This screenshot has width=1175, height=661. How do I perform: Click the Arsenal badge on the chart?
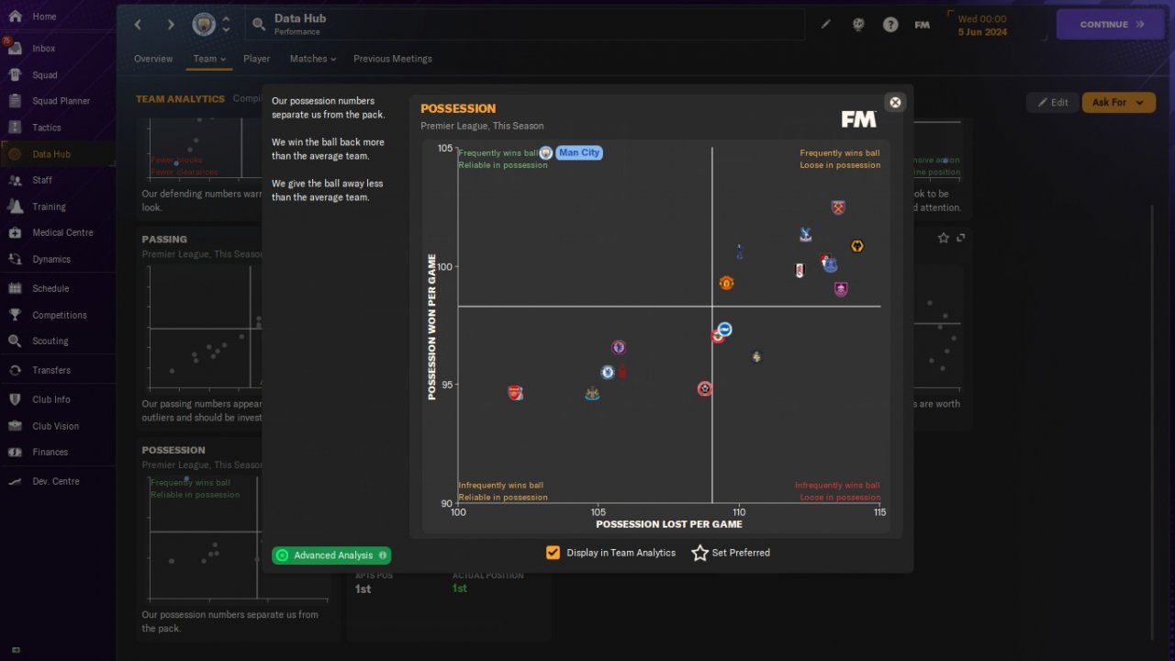516,393
